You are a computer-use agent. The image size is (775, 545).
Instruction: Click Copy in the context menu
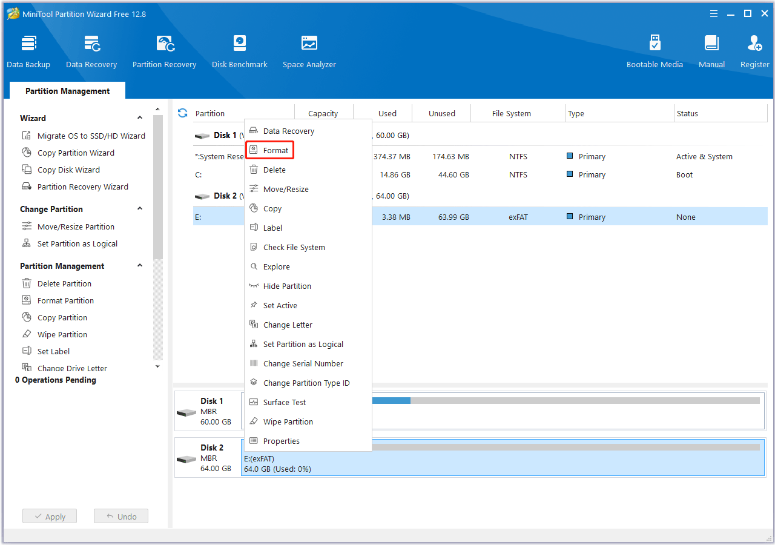pos(308,208)
